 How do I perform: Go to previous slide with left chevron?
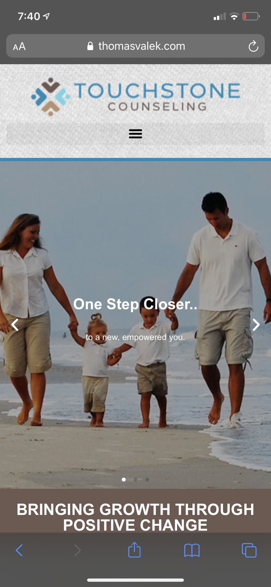15,325
